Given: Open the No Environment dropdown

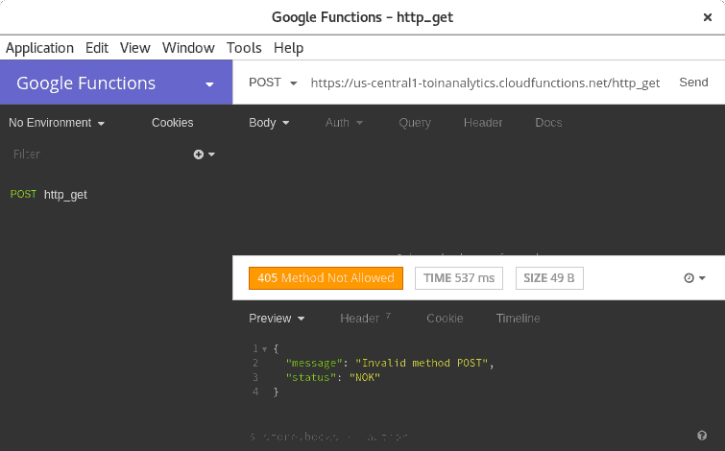Looking at the screenshot, I should (x=57, y=123).
